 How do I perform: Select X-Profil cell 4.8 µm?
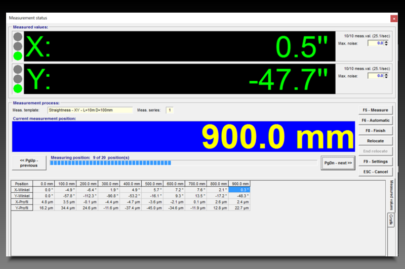44,202
